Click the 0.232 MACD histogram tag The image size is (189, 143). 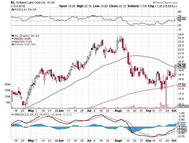(x=181, y=124)
